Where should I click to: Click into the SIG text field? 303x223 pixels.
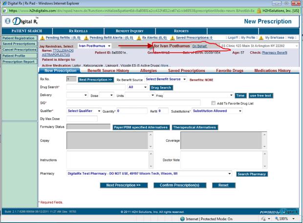pyautogui.click(x=133, y=103)
